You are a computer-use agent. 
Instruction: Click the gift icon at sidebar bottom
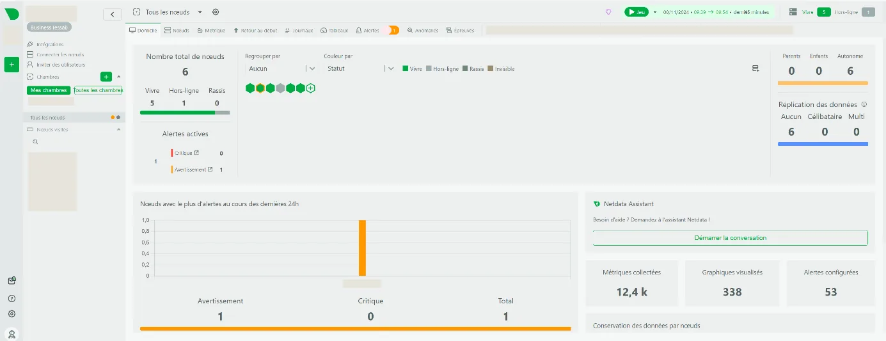pos(12,280)
